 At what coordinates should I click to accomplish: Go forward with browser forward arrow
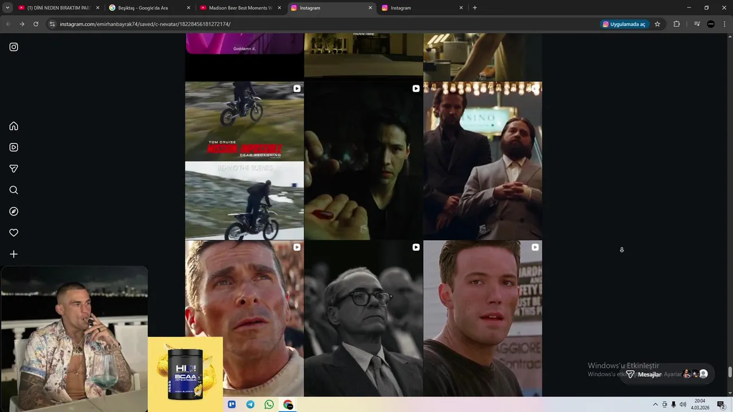pyautogui.click(x=22, y=24)
